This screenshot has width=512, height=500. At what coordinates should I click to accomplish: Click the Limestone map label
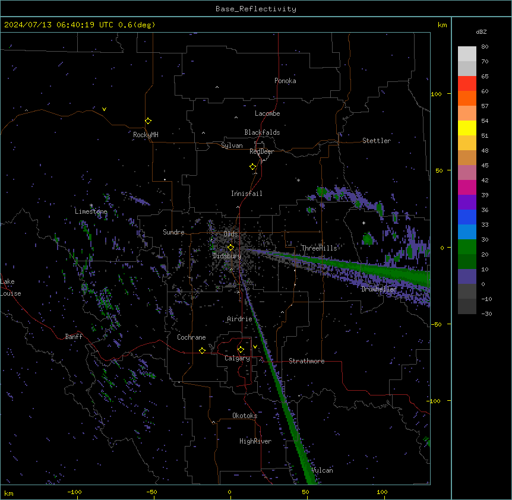(91, 211)
